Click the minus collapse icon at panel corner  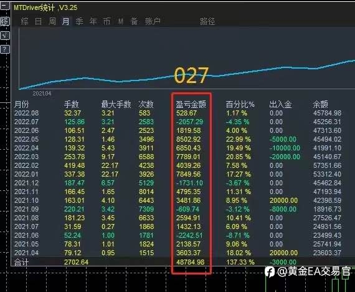pyautogui.click(x=5, y=6)
